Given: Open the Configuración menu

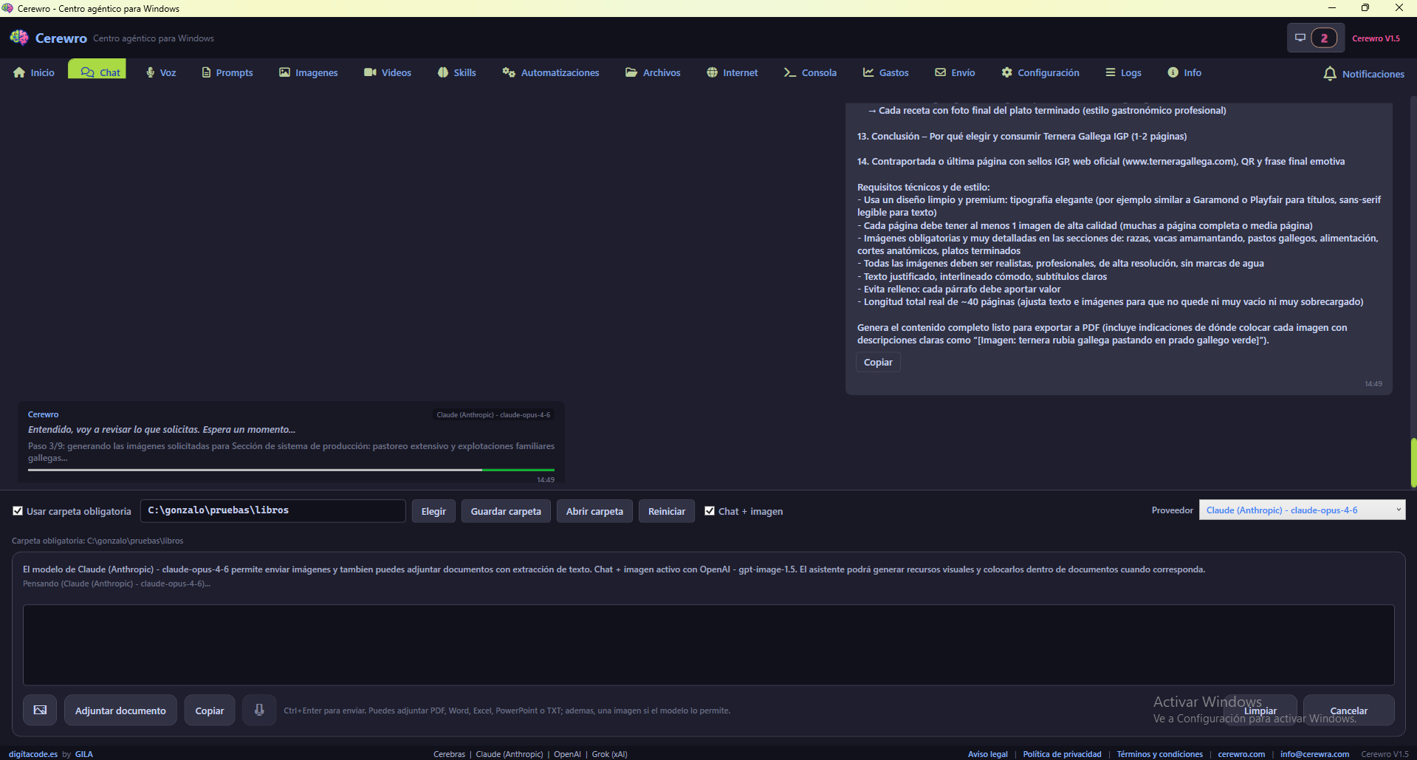Looking at the screenshot, I should pos(1040,72).
